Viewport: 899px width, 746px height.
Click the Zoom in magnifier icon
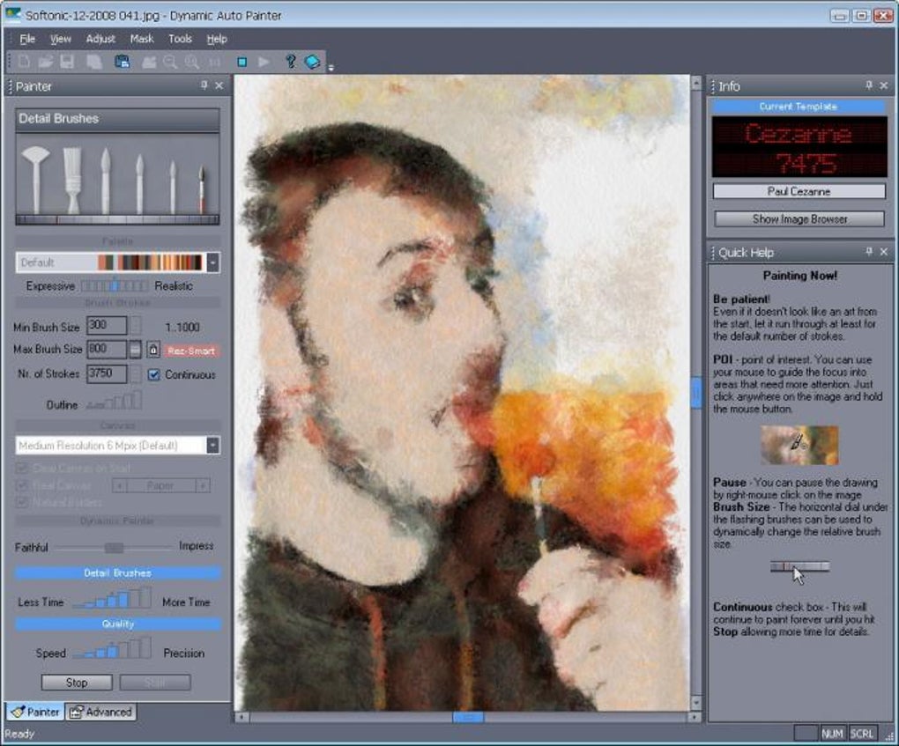pos(192,62)
